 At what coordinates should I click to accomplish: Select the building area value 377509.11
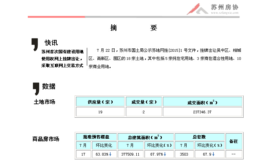(130, 154)
